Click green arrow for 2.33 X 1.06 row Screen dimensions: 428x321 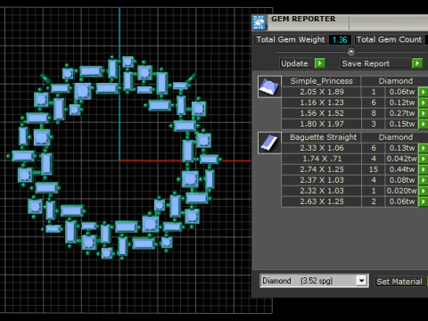tap(423, 148)
